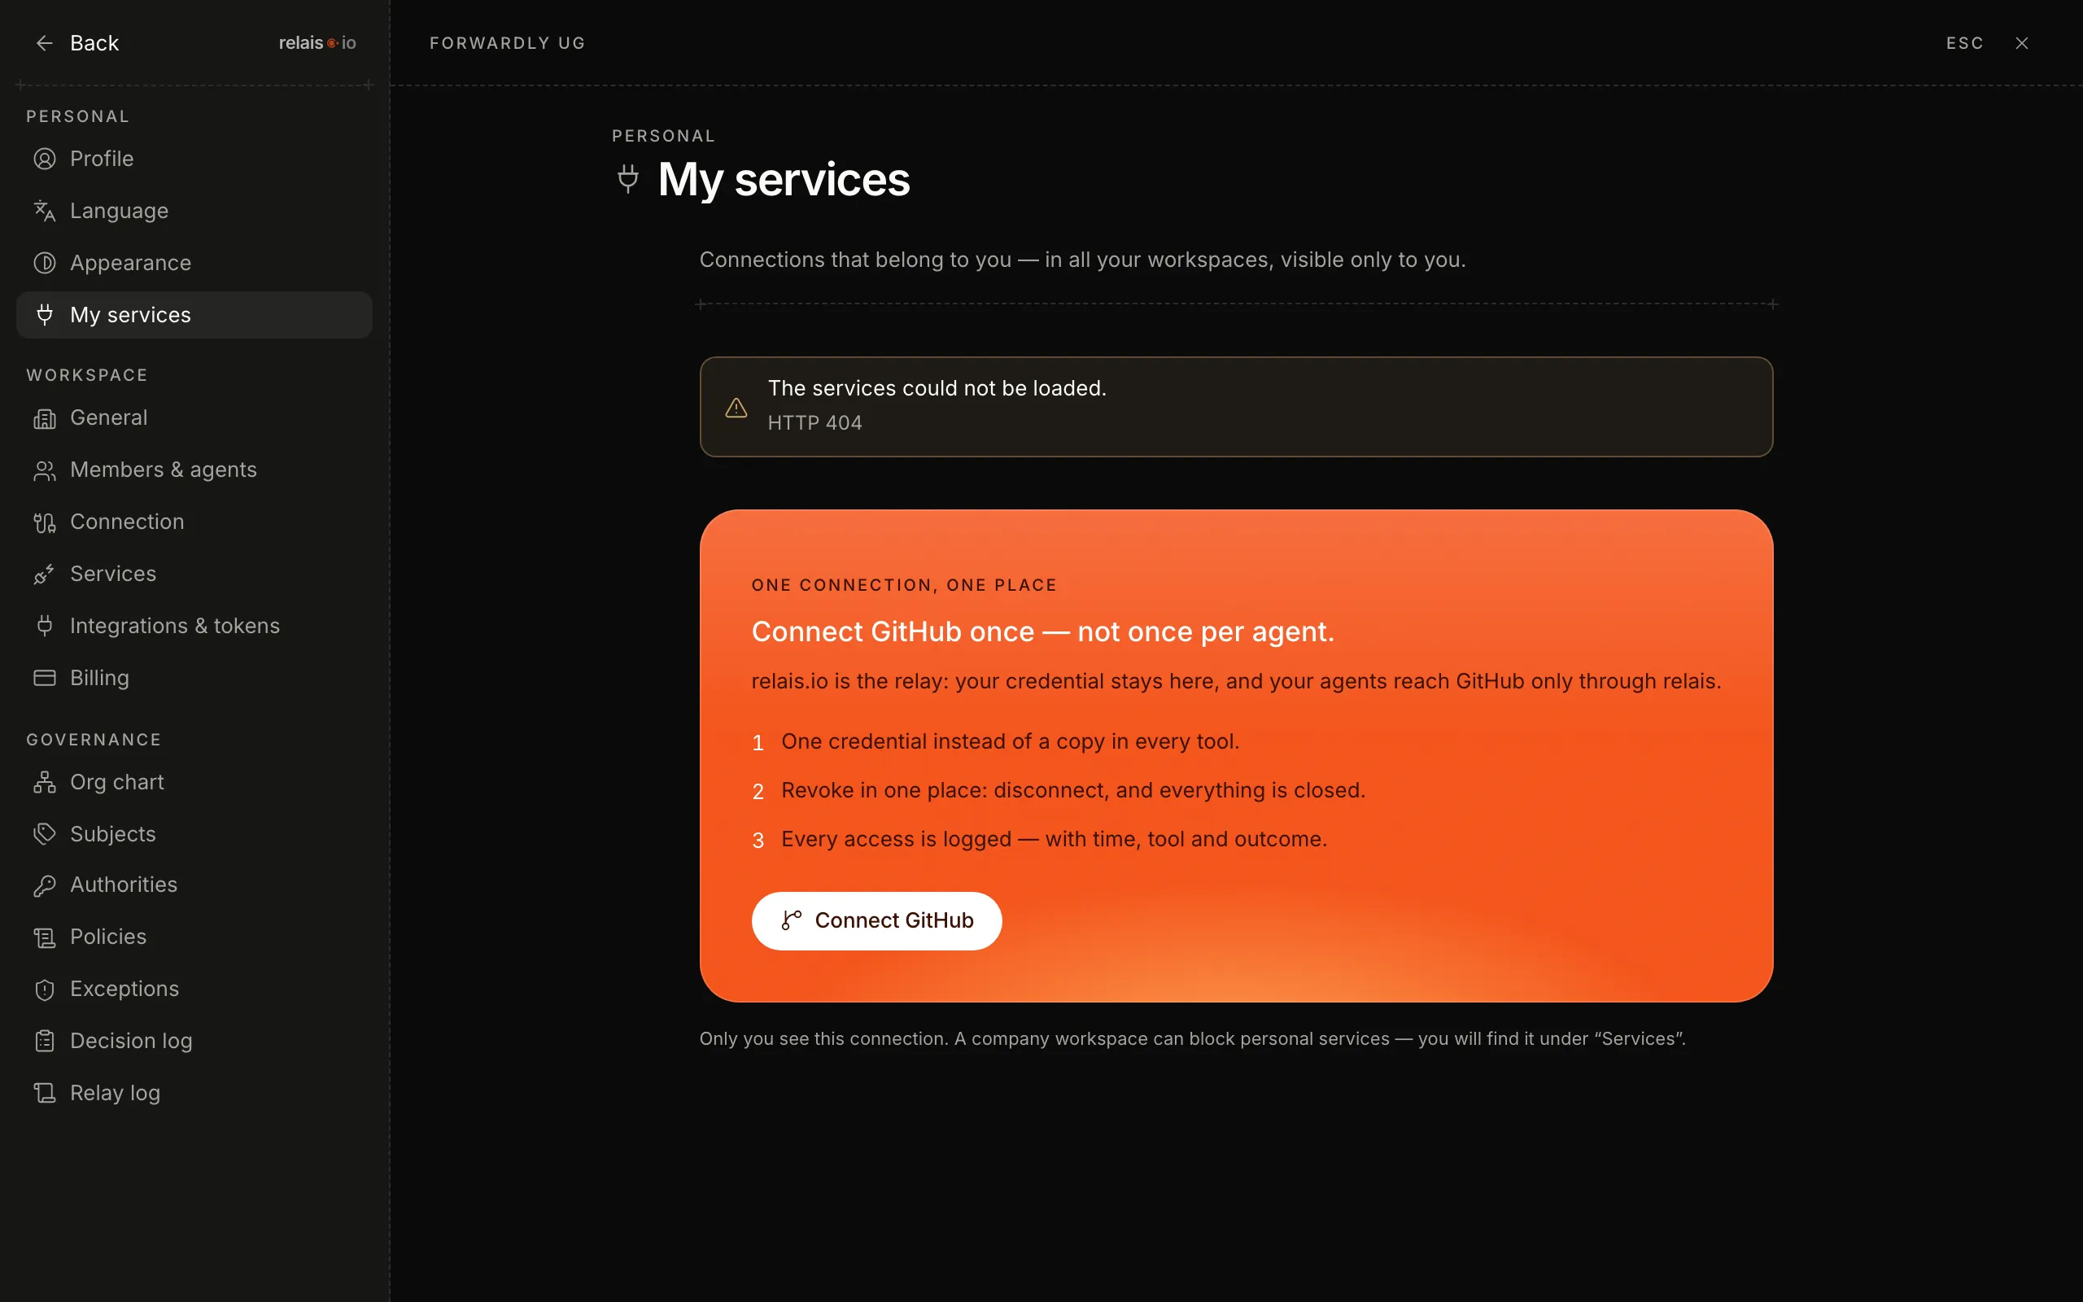Viewport: 2083px width, 1302px height.
Task: Click the Language translate icon
Action: point(45,211)
